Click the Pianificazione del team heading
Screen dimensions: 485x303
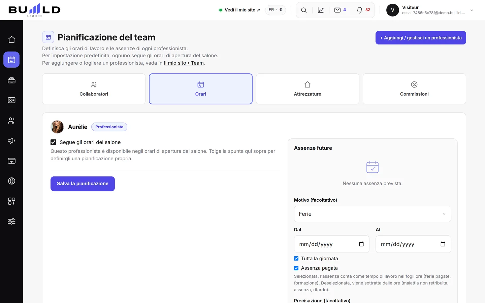coord(106,37)
